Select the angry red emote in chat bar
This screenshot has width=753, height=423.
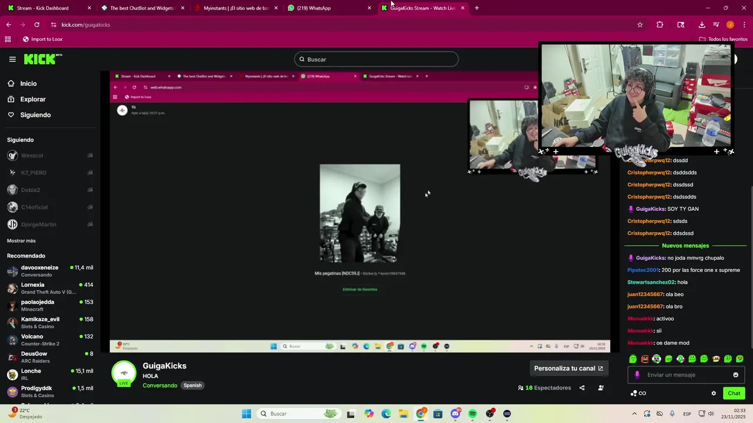(x=645, y=359)
